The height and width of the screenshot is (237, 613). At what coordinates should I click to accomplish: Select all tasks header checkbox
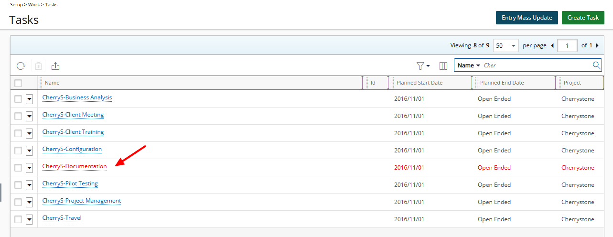tap(18, 83)
